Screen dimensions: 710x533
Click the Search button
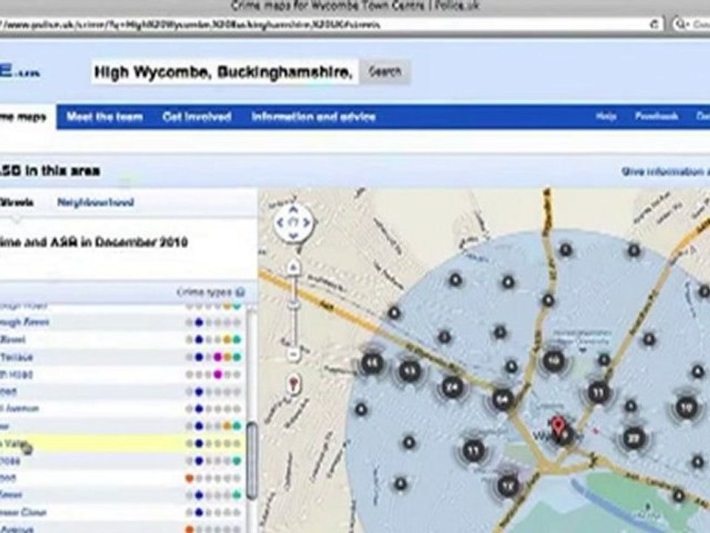385,72
